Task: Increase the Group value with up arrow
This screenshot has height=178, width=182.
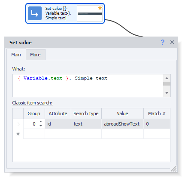Action: (x=41, y=122)
